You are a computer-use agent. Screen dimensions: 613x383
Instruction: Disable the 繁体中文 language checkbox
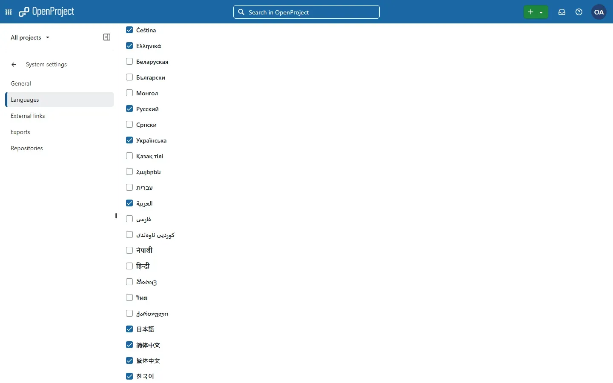129,360
